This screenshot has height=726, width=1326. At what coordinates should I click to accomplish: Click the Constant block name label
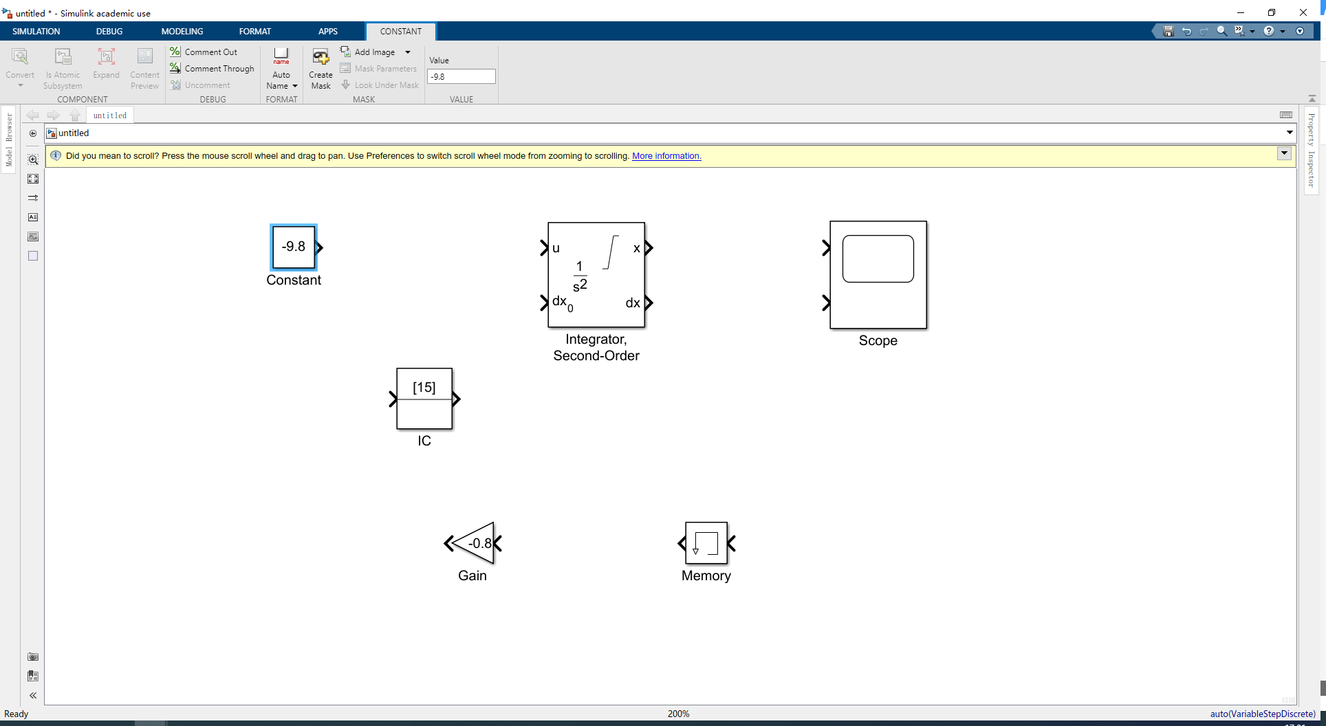(294, 280)
